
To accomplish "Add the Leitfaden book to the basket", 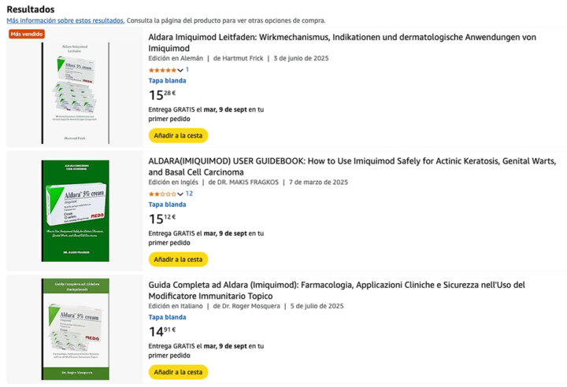I will tap(178, 135).
